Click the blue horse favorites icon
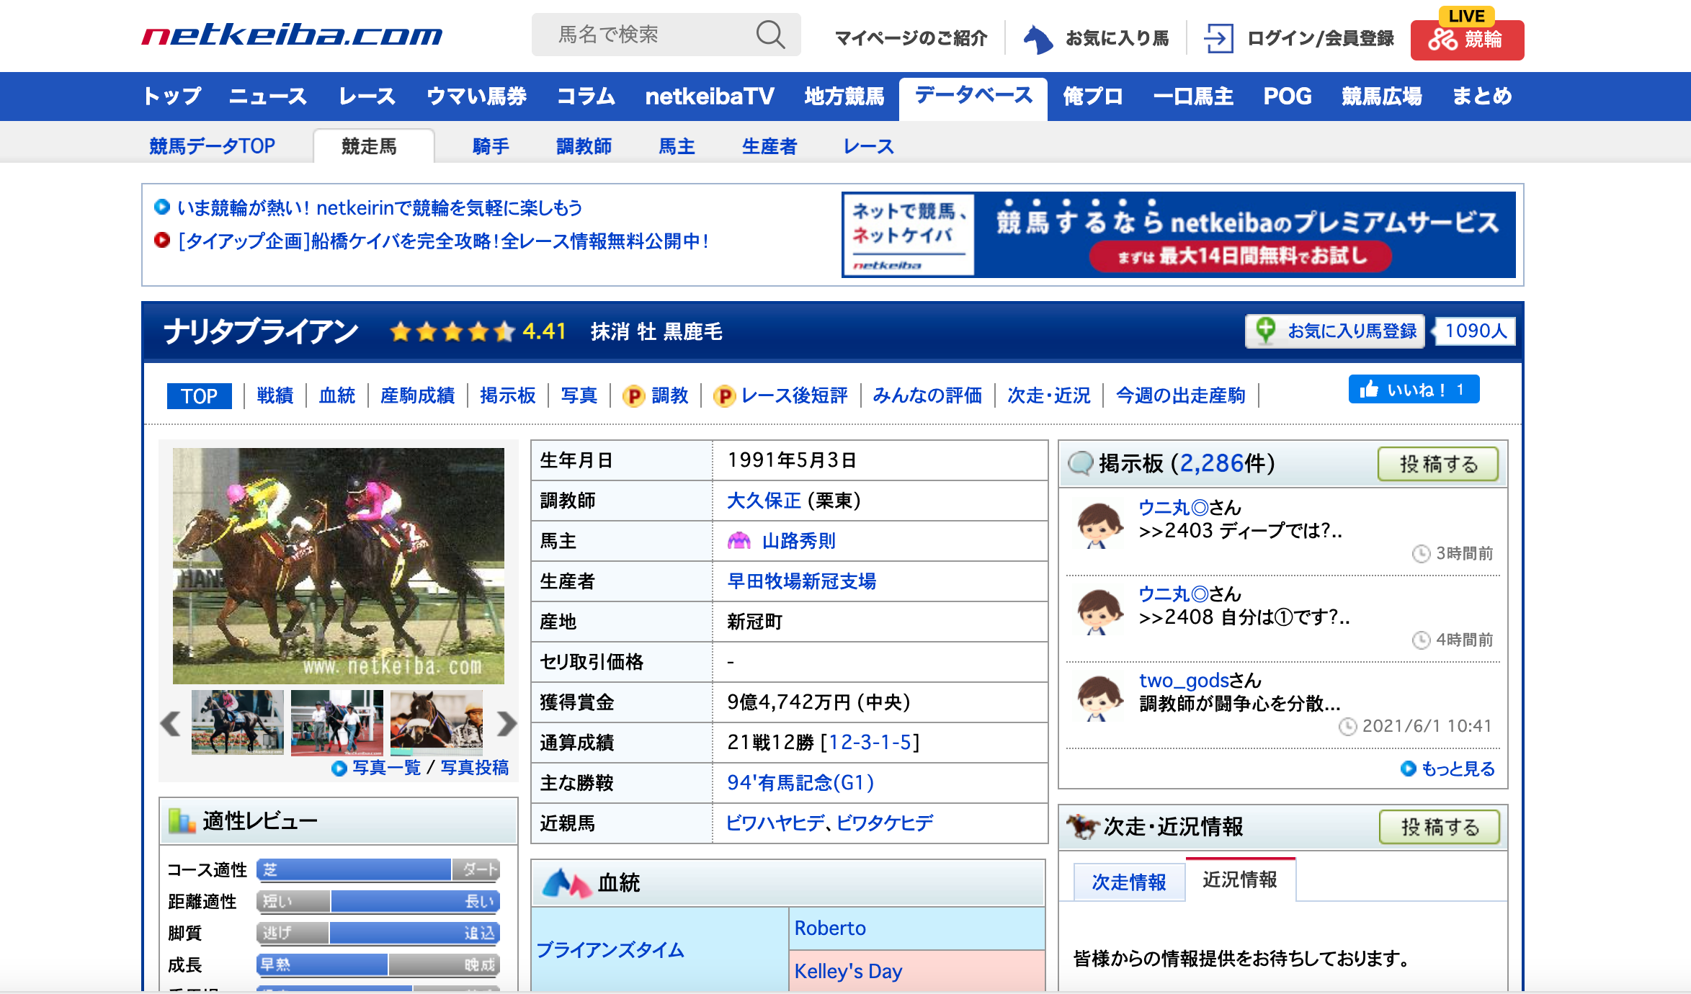The width and height of the screenshot is (1691, 994). point(1038,39)
